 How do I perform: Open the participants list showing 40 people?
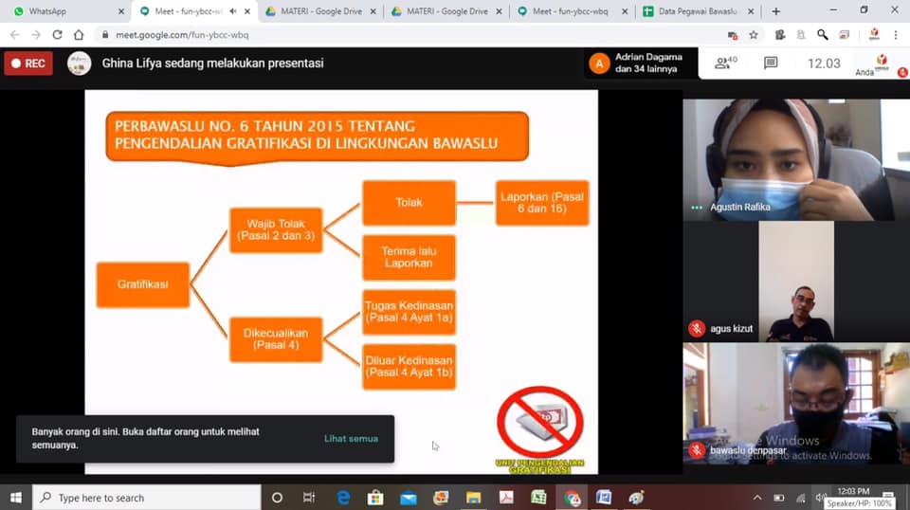point(725,63)
